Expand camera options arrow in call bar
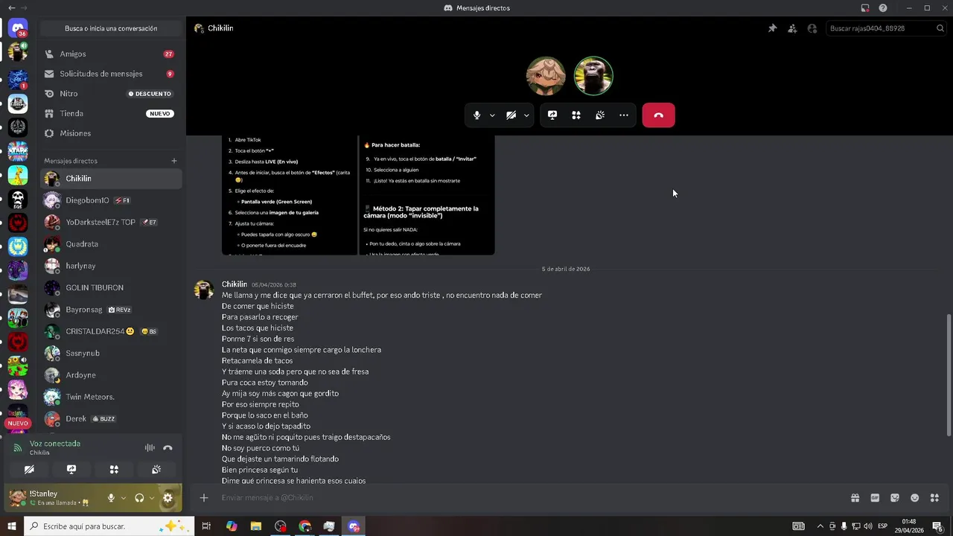This screenshot has height=536, width=953. [x=526, y=115]
